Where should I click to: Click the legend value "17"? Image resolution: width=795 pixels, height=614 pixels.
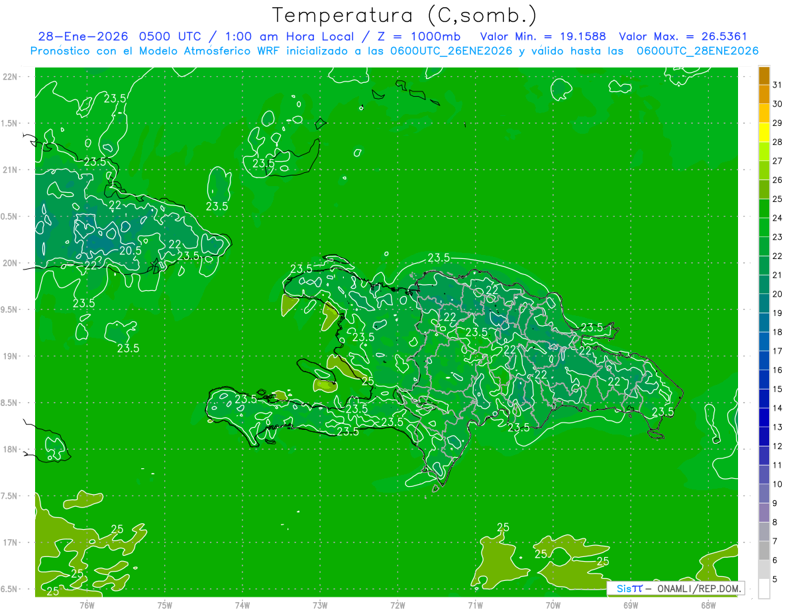[x=778, y=351]
